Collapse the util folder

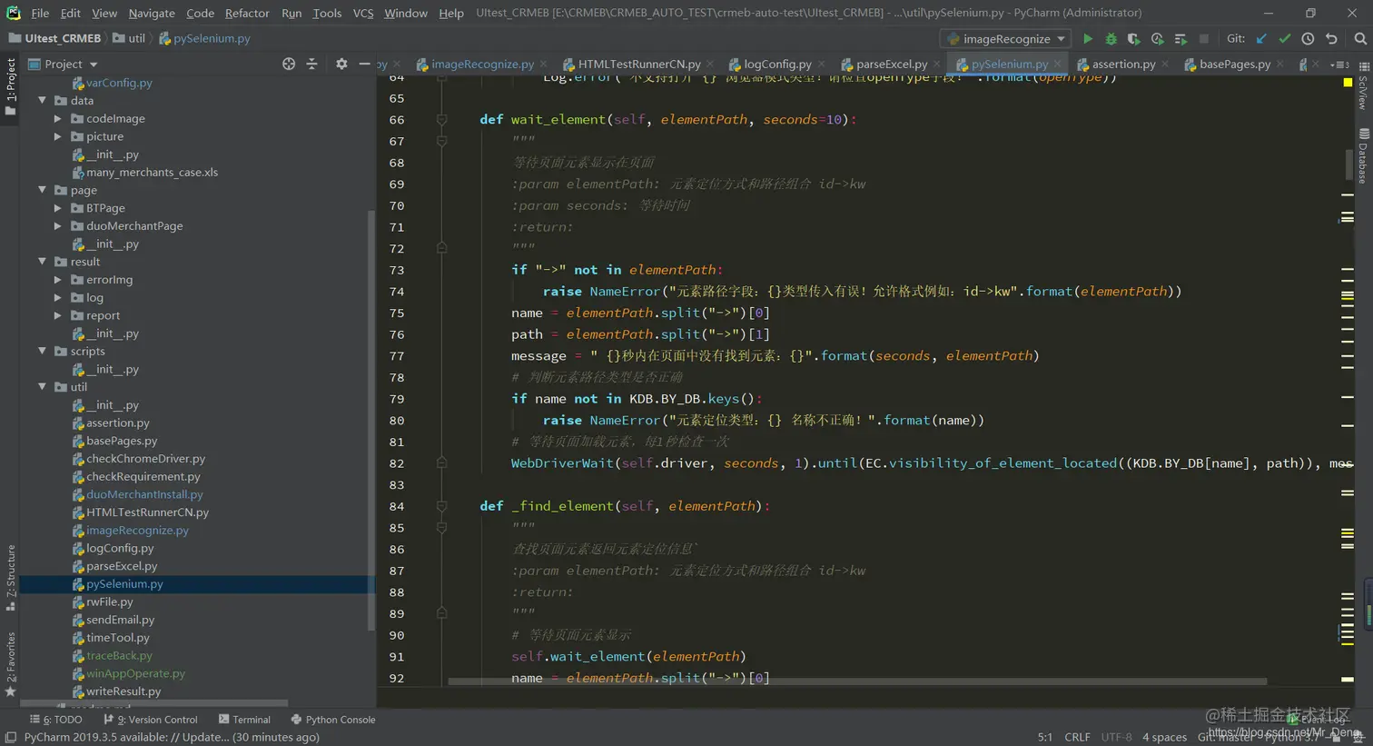[43, 387]
